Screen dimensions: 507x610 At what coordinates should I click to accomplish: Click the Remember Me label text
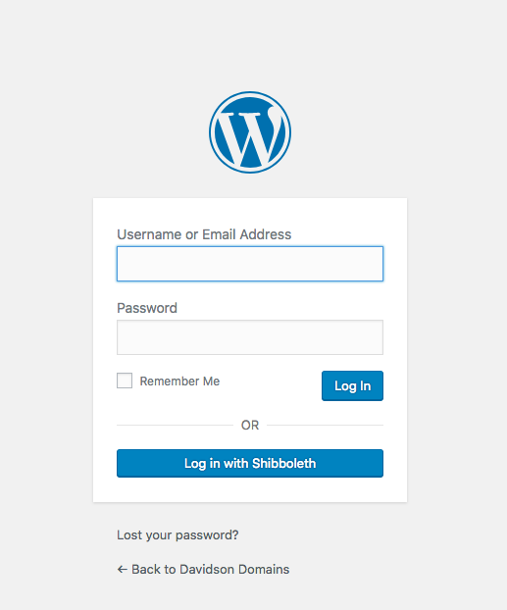[179, 381]
